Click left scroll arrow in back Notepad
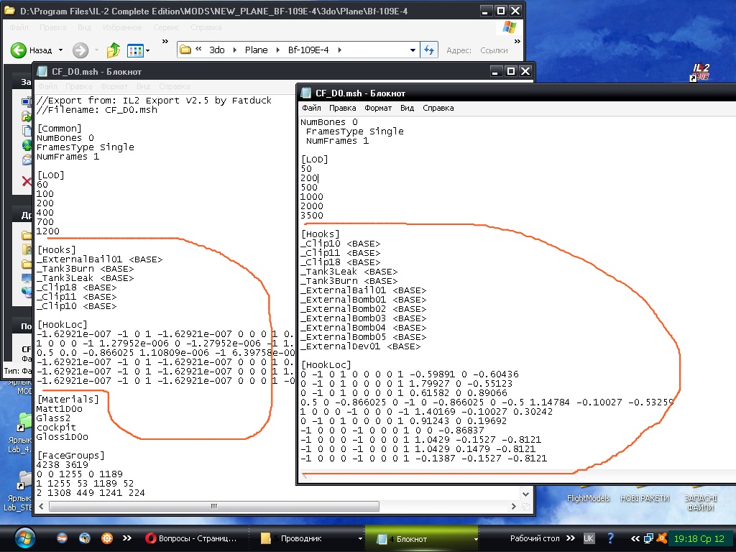The width and height of the screenshot is (736, 552). click(x=41, y=507)
